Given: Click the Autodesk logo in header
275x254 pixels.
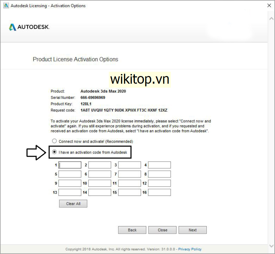Looking at the screenshot, I should coord(29,27).
